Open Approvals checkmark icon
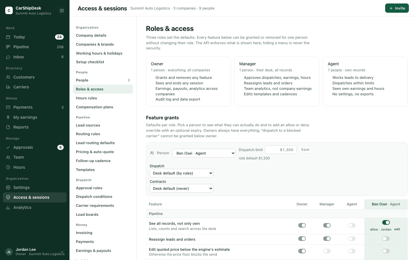 click(8, 147)
